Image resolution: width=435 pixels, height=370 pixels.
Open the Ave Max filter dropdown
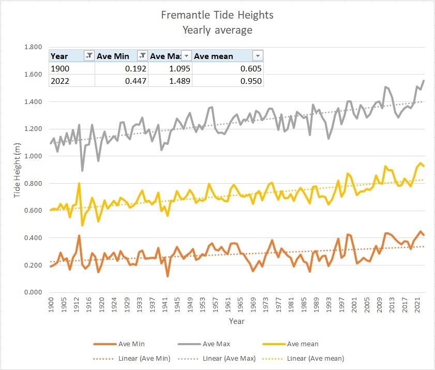click(186, 56)
